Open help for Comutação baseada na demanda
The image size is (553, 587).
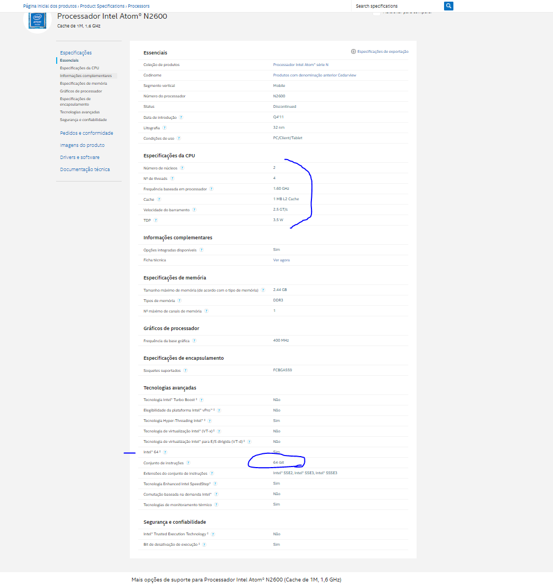[x=216, y=495]
